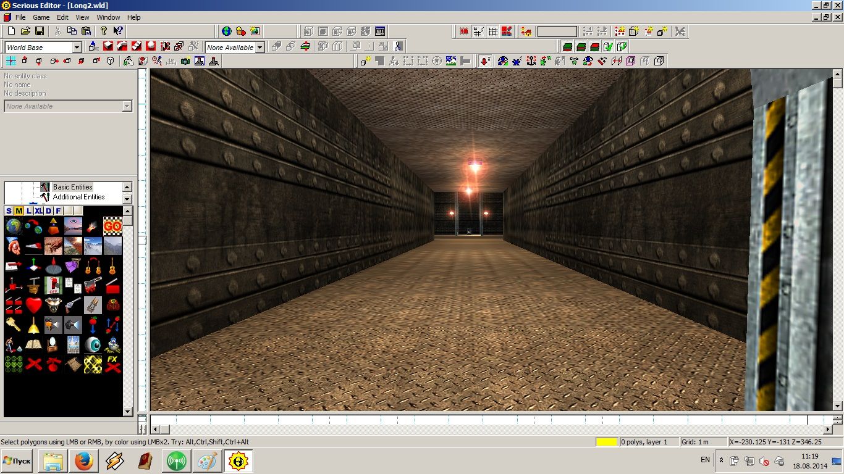Click the blue crosshair grid icon
Image resolution: width=844 pixels, height=474 pixels.
point(11,61)
